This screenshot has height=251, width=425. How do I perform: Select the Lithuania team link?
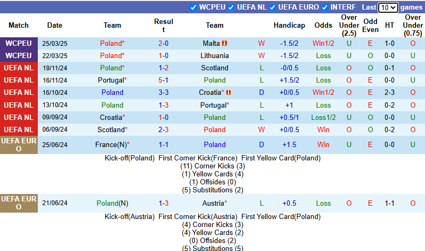215,55
